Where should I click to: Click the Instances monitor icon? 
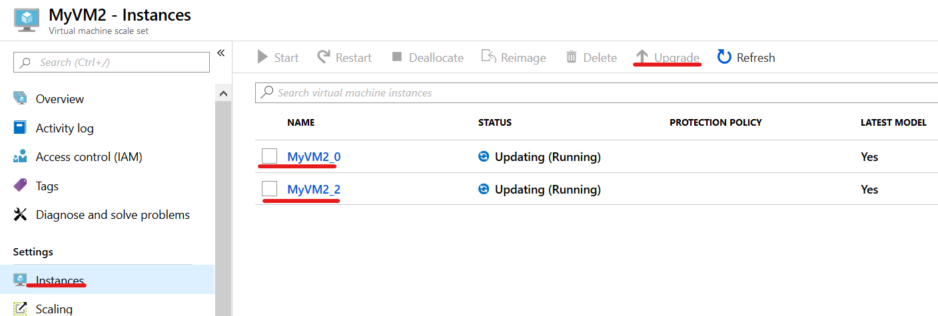coord(21,279)
